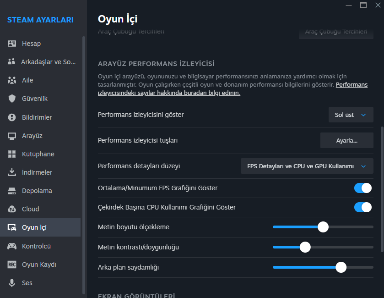The image size is (384, 298).
Task: Select the Kontrolcü gamepad icon
Action: click(12, 246)
